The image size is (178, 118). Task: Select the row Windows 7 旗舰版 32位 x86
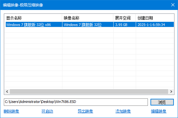(x=90, y=24)
